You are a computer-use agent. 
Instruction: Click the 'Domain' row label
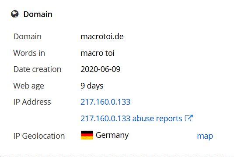tap(27, 37)
